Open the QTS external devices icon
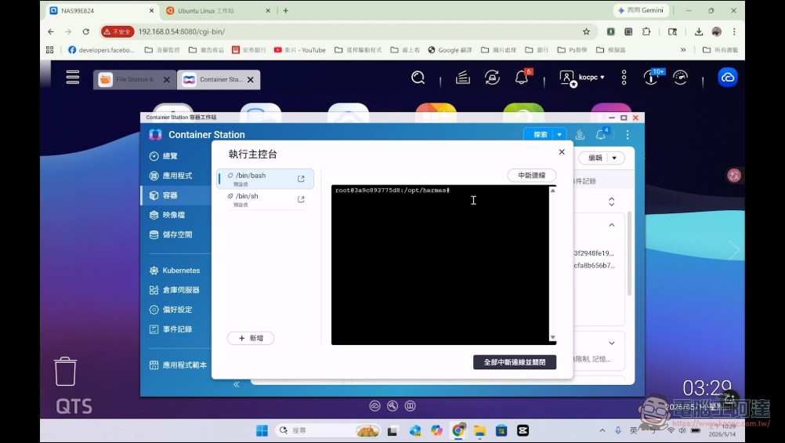785x443 pixels. 492,77
